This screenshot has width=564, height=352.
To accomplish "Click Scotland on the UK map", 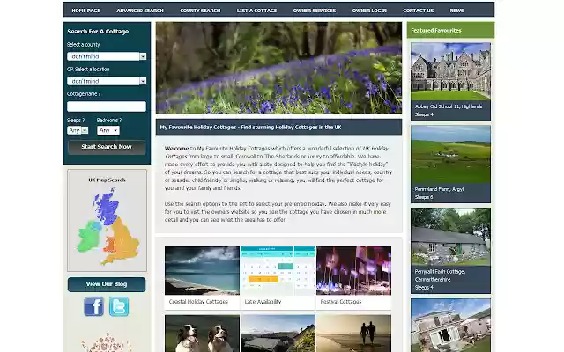I will pos(107,209).
